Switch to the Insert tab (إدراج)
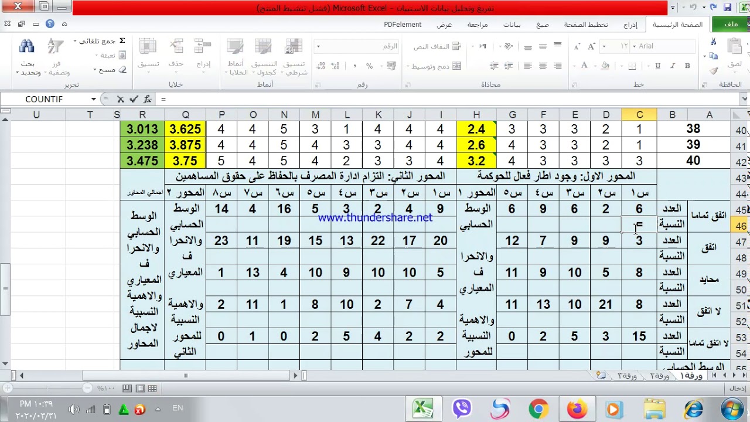The image size is (750, 422). pyautogui.click(x=630, y=25)
